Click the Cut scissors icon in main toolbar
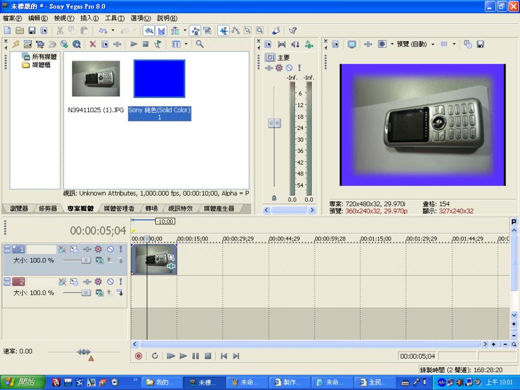 [x=60, y=31]
